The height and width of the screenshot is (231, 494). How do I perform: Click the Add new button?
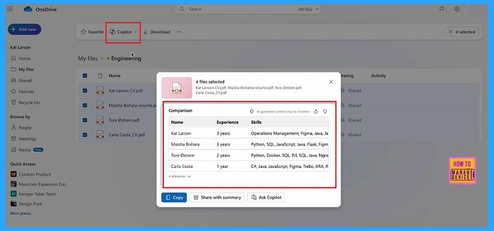tap(25, 29)
